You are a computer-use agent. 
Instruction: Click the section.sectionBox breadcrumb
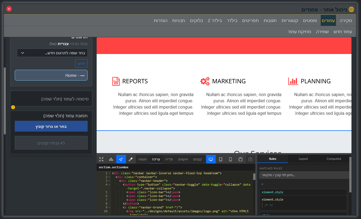pos(114,167)
